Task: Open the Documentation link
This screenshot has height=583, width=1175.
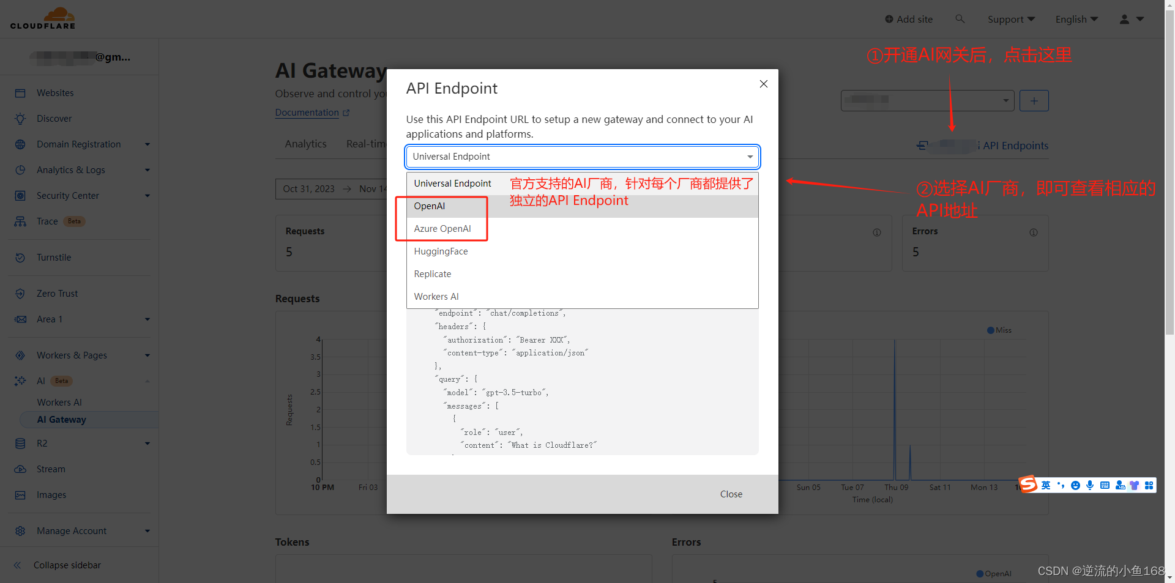Action: pyautogui.click(x=312, y=113)
